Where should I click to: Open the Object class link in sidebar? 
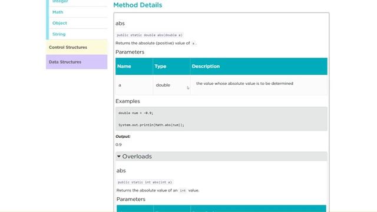point(59,23)
